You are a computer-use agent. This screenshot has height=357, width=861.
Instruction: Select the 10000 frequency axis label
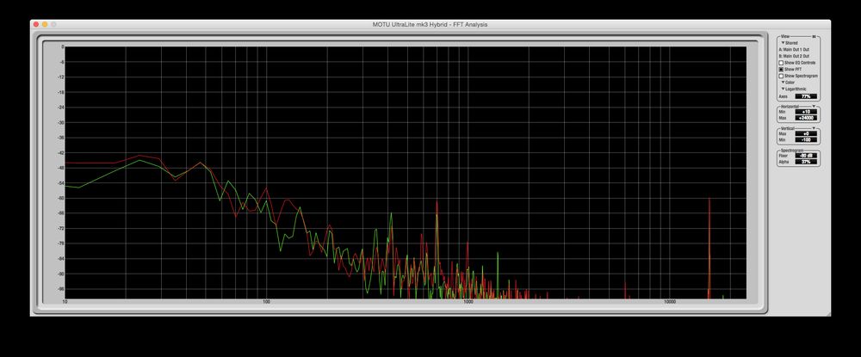[x=669, y=302]
